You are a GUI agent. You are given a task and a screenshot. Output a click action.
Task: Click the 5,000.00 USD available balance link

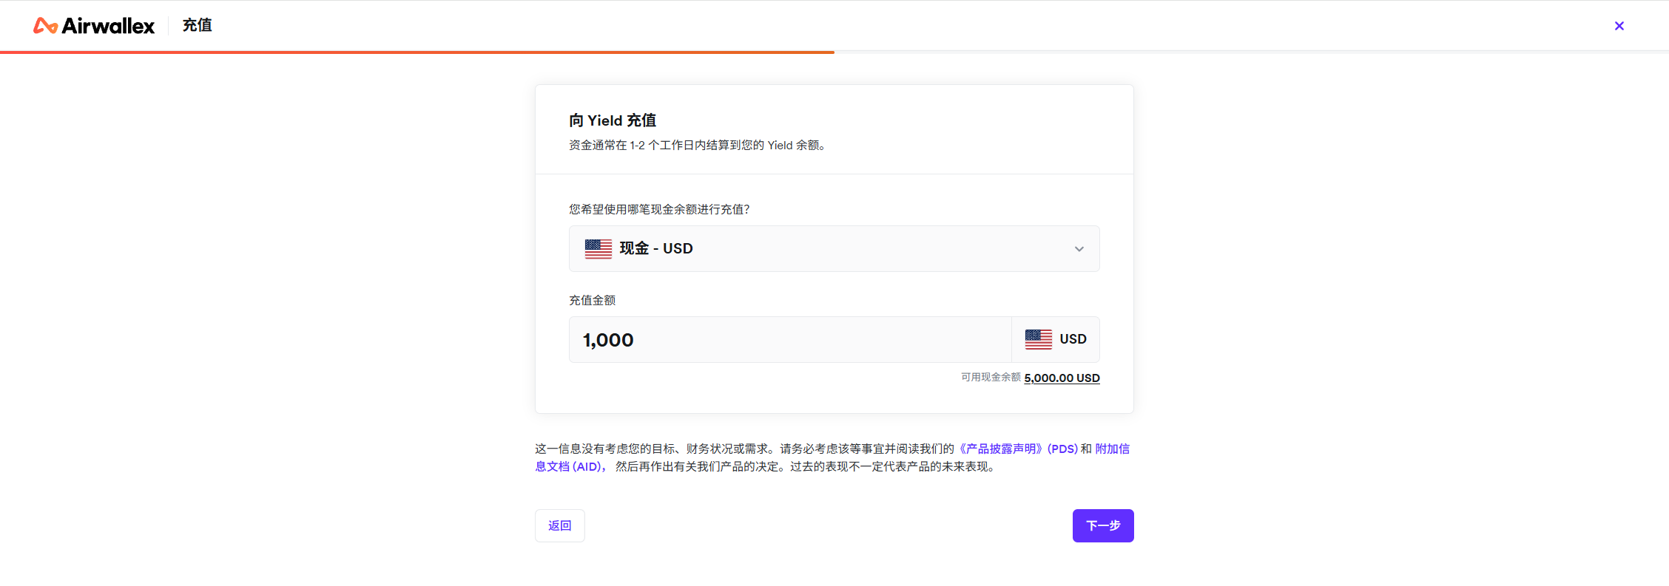point(1062,378)
